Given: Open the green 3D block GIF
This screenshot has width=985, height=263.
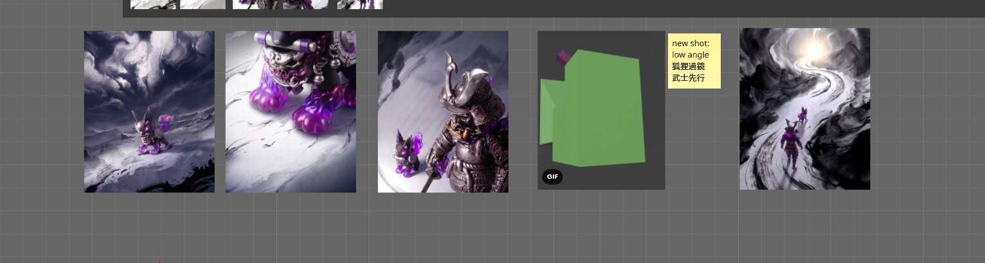Looking at the screenshot, I should 601,110.
